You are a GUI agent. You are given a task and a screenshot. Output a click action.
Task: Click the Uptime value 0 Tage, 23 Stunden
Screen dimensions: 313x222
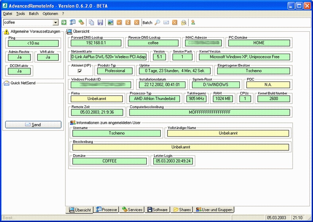click(174, 71)
